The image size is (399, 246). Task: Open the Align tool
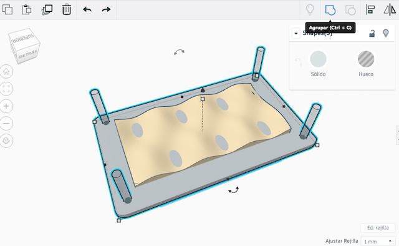pos(370,10)
